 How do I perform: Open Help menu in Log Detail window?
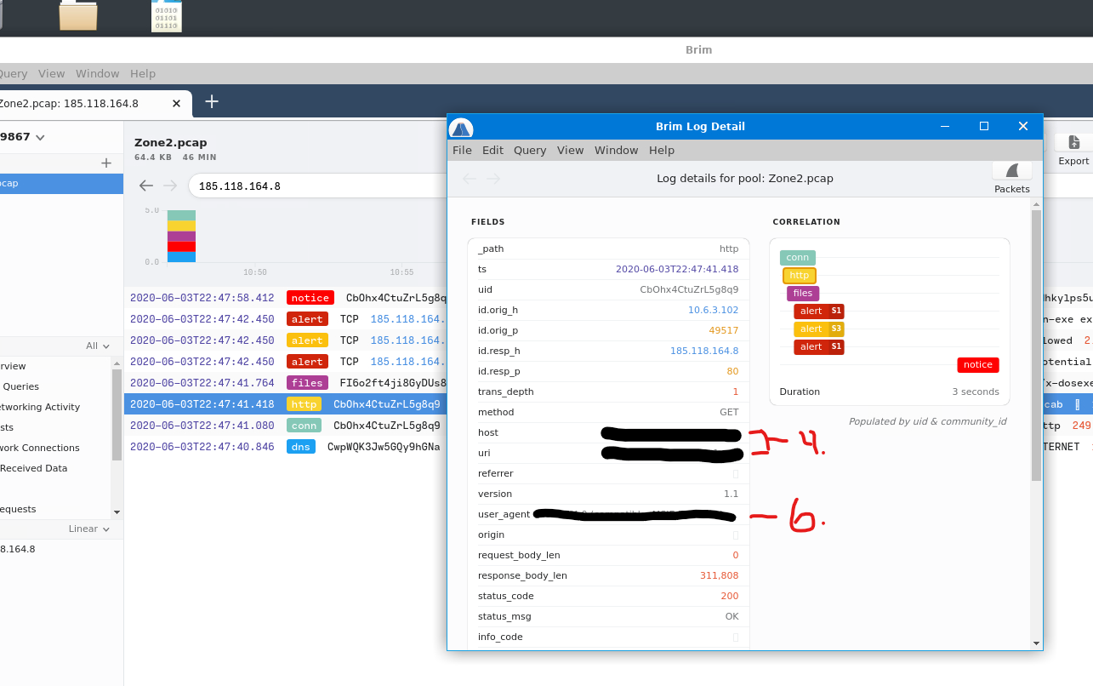pos(662,150)
